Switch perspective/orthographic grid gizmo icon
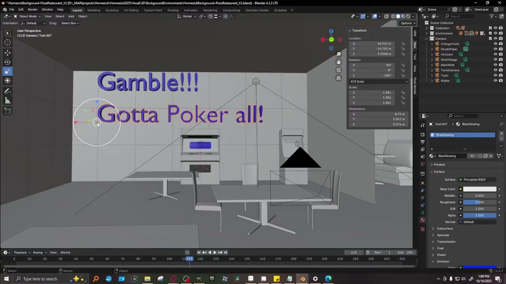The height and width of the screenshot is (284, 506). tap(339, 78)
